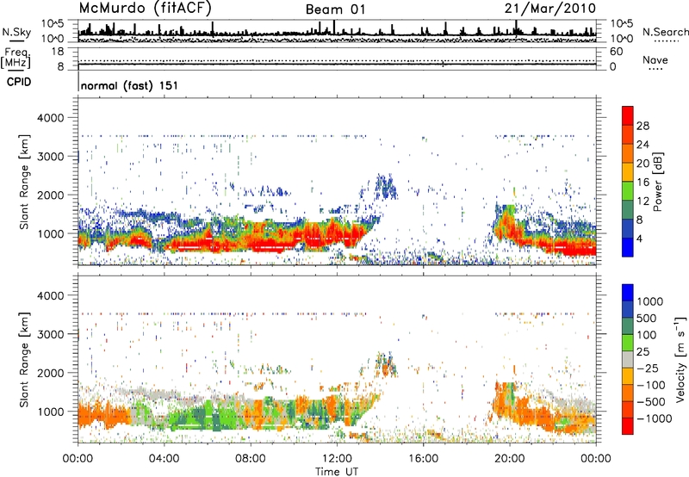
Task: Click the 'Time UT' axis title
Action: point(337,472)
